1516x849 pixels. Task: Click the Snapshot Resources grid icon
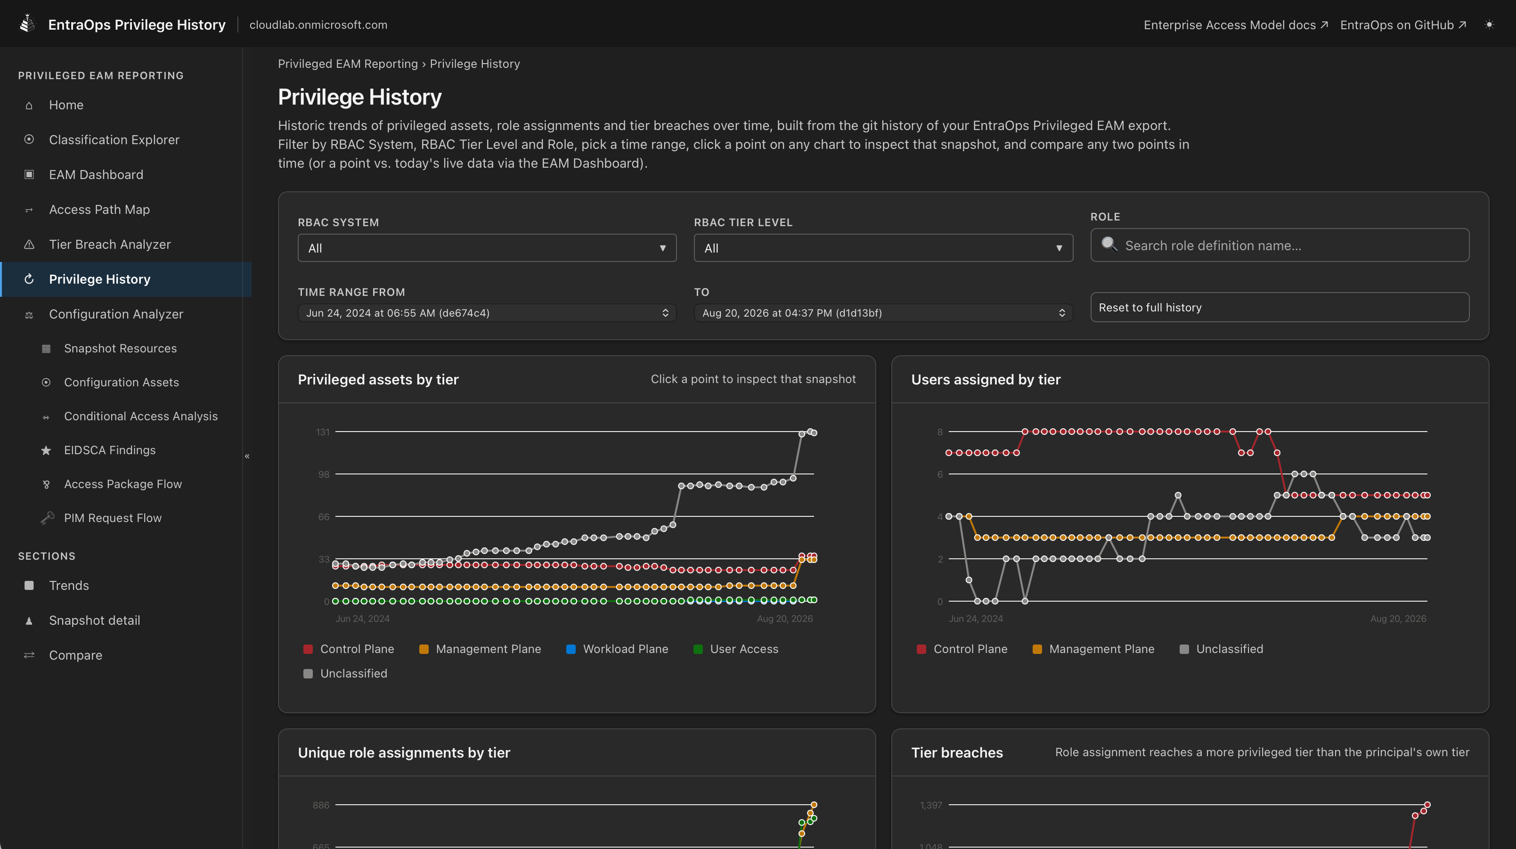[46, 349]
